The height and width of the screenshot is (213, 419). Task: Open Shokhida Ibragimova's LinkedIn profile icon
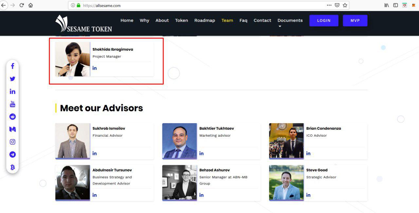coord(95,68)
